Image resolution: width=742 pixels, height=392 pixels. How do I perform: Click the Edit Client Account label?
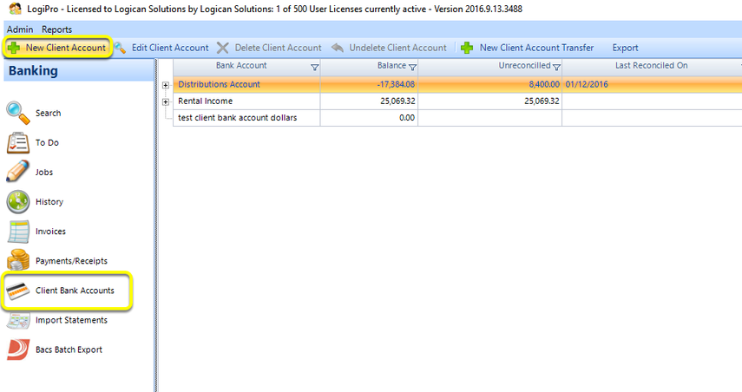pyautogui.click(x=170, y=48)
